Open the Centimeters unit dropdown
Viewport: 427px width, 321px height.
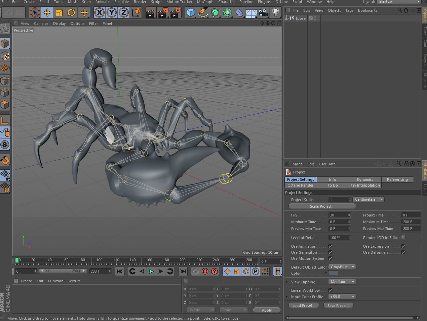pyautogui.click(x=368, y=199)
